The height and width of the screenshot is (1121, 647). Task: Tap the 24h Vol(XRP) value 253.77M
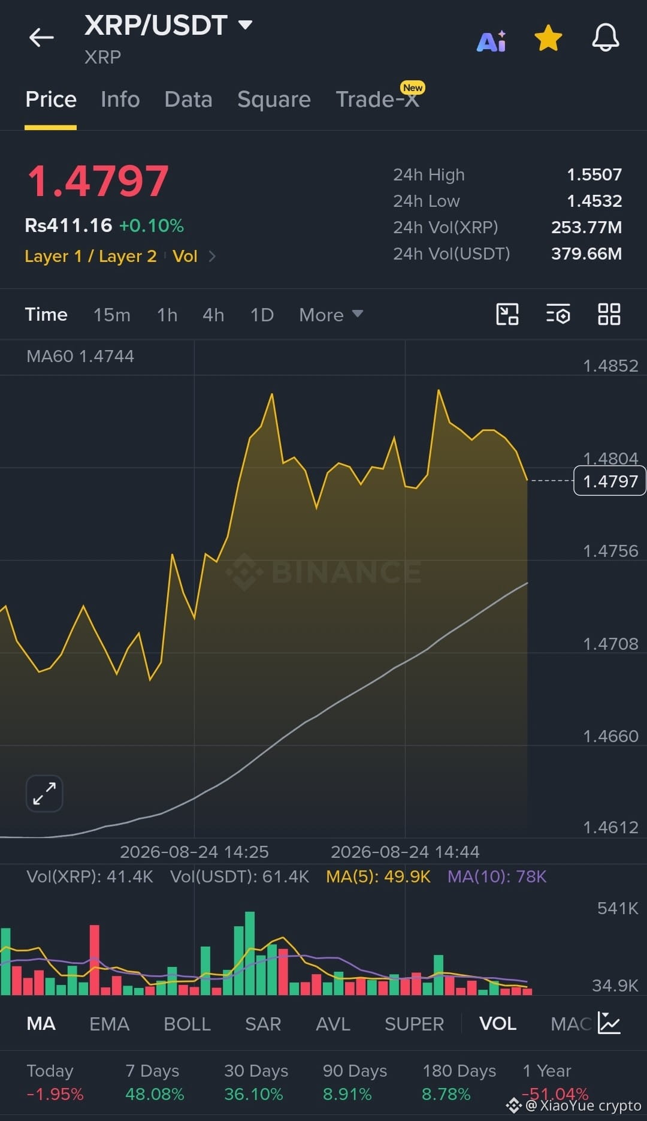click(586, 228)
